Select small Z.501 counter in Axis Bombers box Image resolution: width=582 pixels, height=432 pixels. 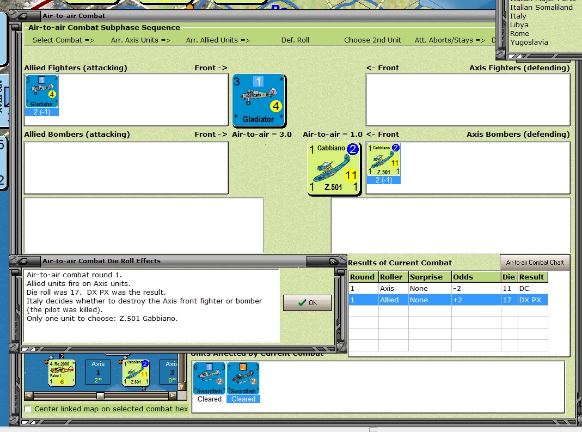(x=384, y=160)
